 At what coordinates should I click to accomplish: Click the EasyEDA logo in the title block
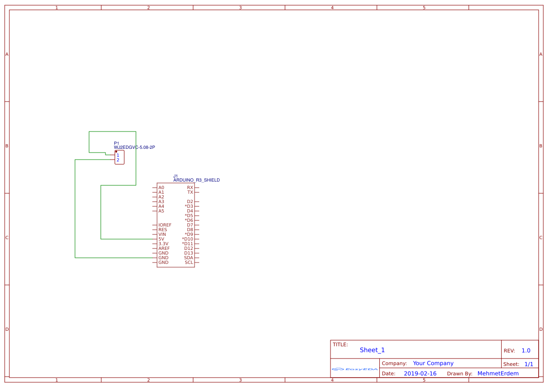[x=355, y=369]
